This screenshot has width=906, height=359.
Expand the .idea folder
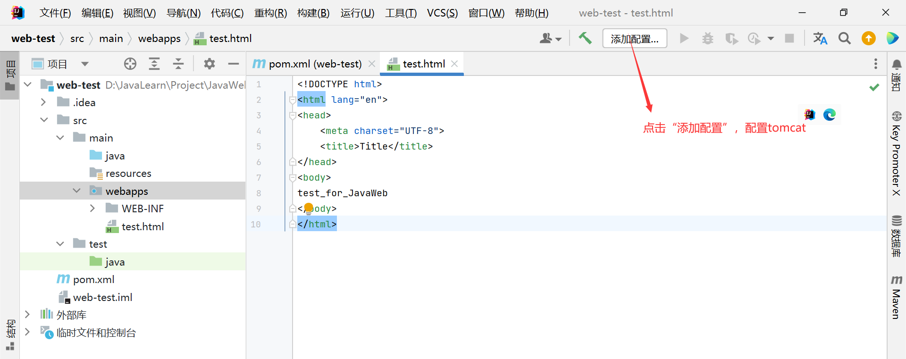click(x=43, y=102)
